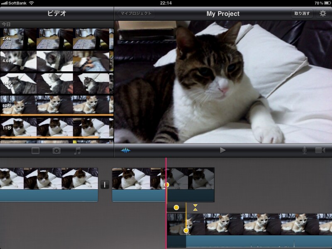Image resolution: width=332 pixels, height=249 pixels.
Task: Select the 11秒 video clip
Action: 56,127
